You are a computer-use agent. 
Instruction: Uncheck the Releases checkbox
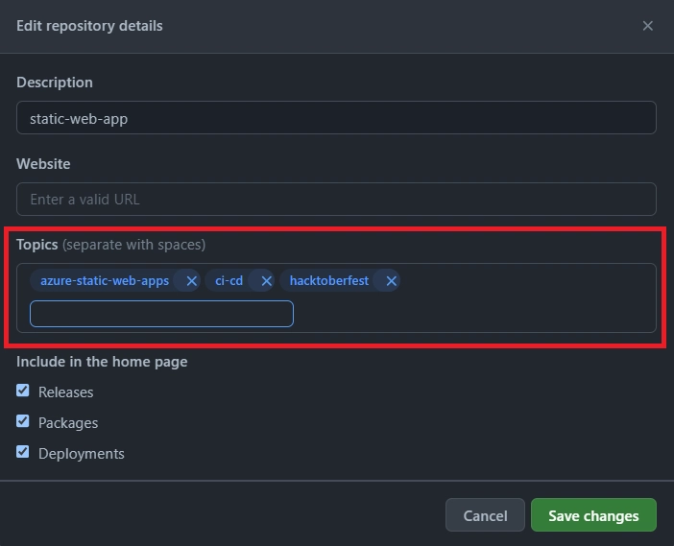point(23,391)
